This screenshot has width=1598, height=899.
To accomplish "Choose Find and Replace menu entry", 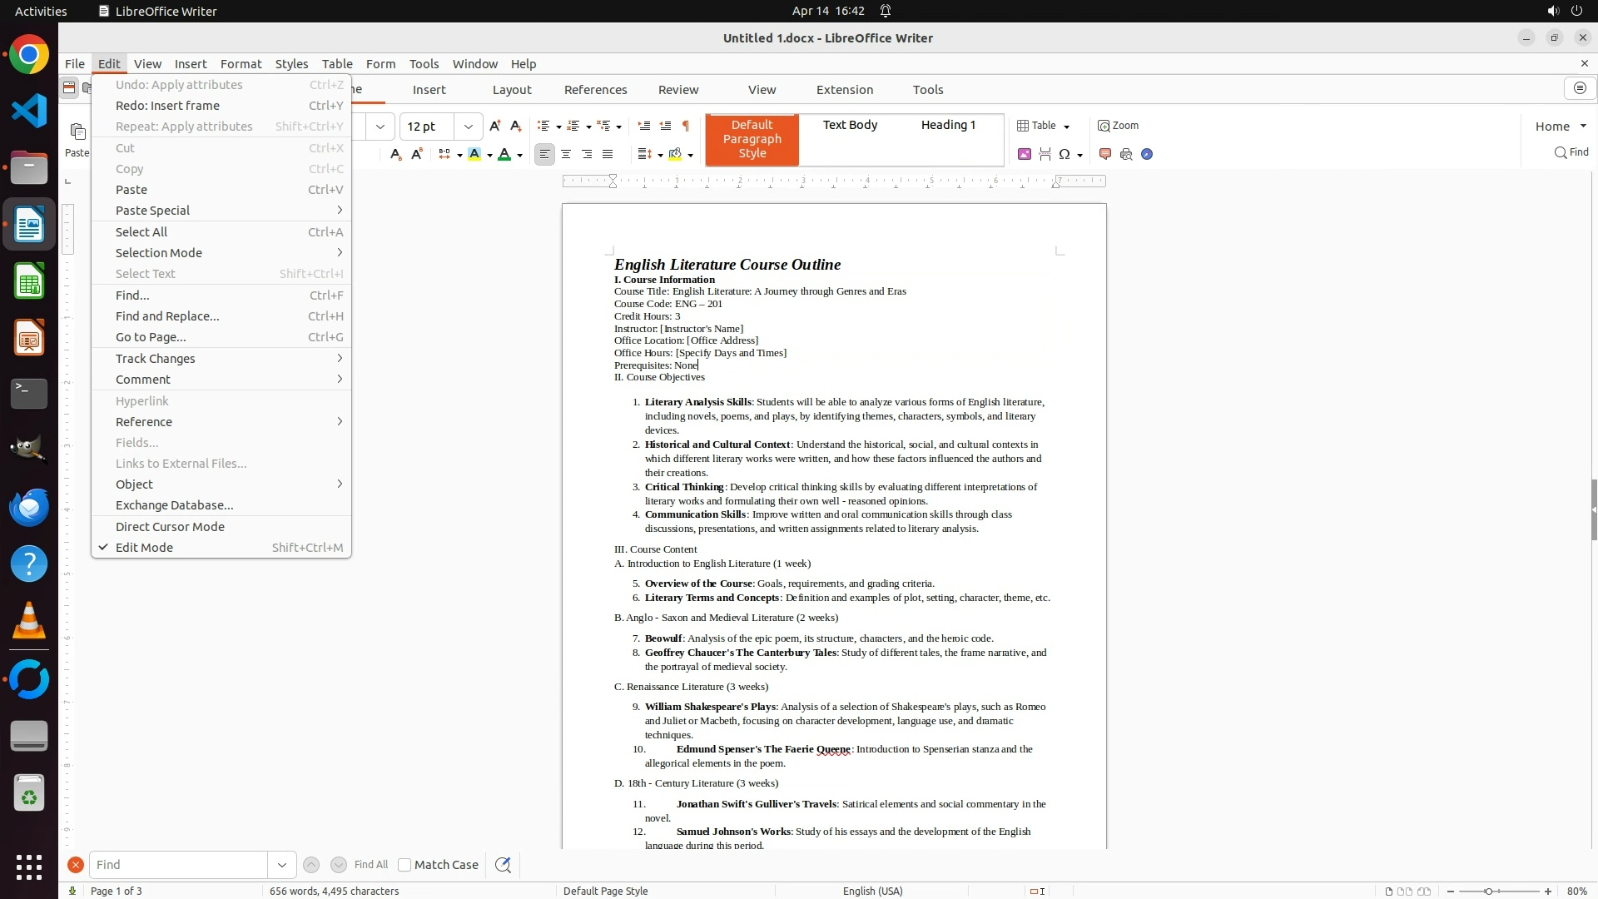I will click(x=167, y=316).
